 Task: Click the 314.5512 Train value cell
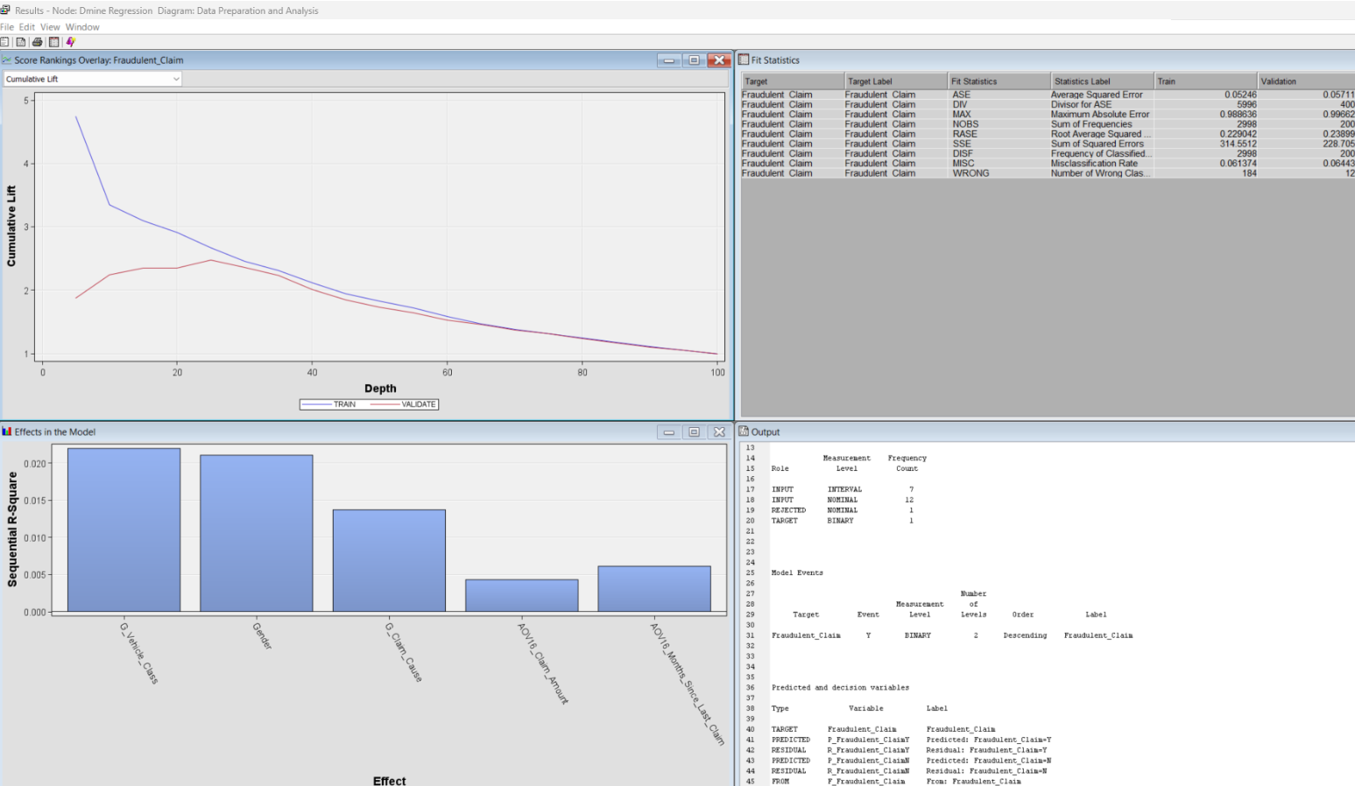[1206, 144]
